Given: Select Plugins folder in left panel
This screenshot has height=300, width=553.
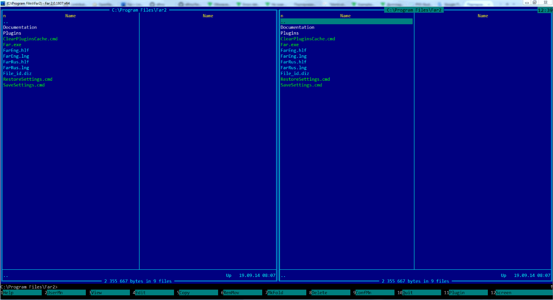Looking at the screenshot, I should 12,33.
